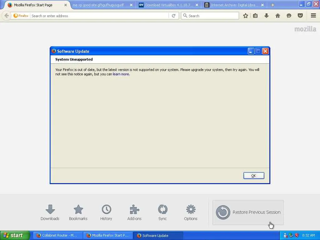320x240 pixels.
Task: Click Restore Previous Session button
Action: click(248, 212)
